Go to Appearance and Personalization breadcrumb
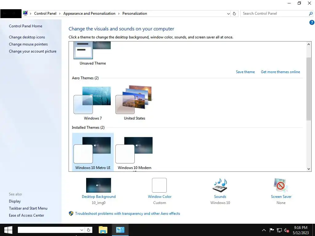This screenshot has width=315, height=236. pyautogui.click(x=89, y=14)
